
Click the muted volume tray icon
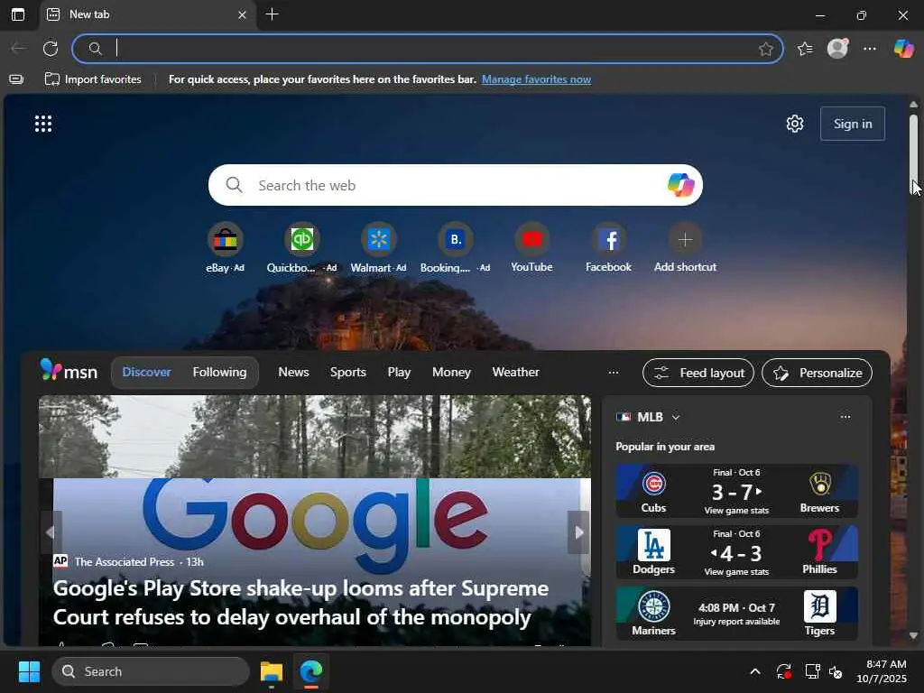point(836,671)
